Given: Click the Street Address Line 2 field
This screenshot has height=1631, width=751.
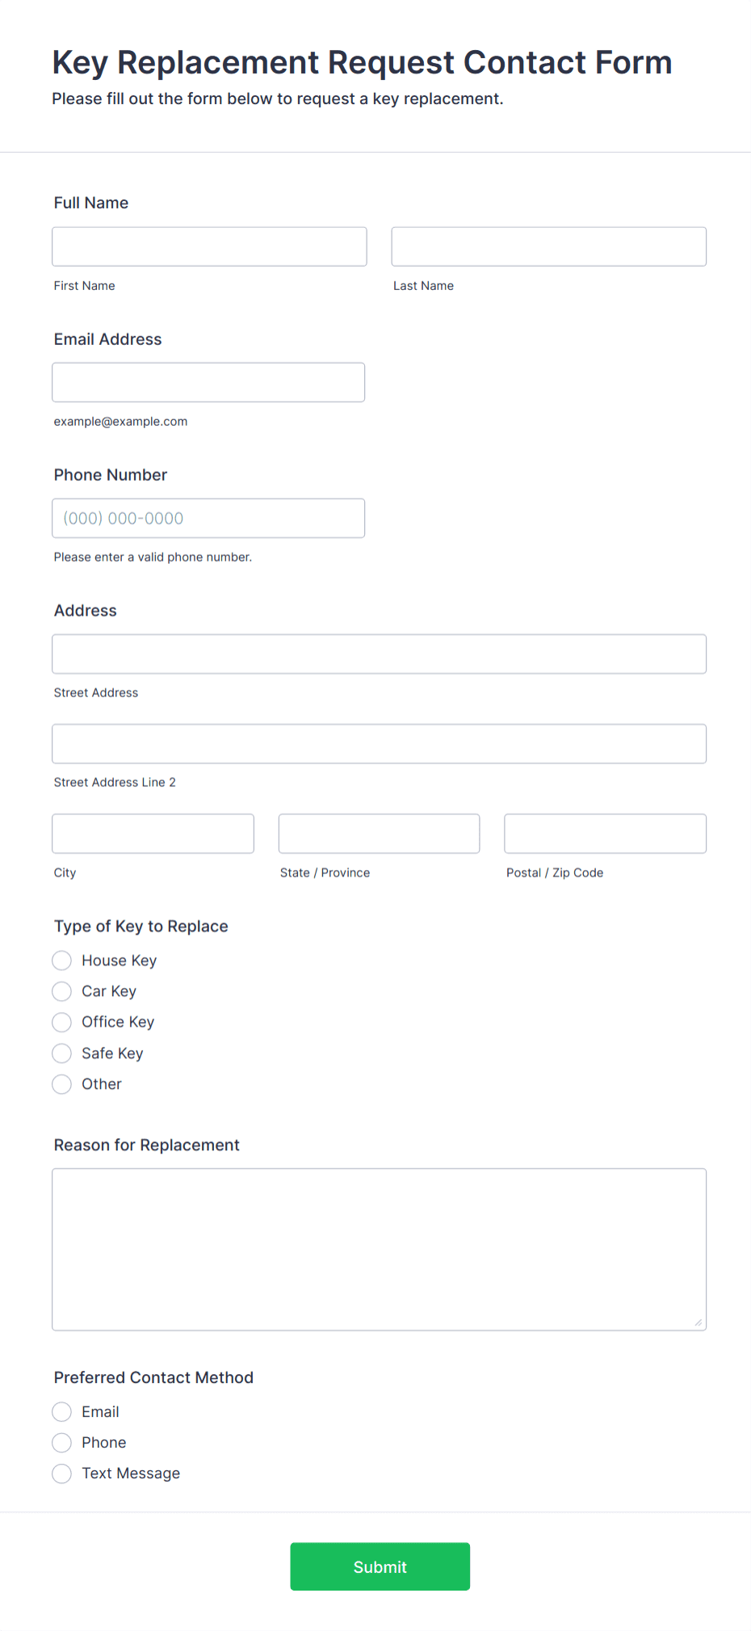Looking at the screenshot, I should coord(379,743).
